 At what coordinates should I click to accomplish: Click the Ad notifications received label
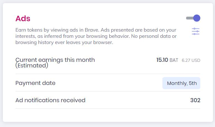click(50, 100)
